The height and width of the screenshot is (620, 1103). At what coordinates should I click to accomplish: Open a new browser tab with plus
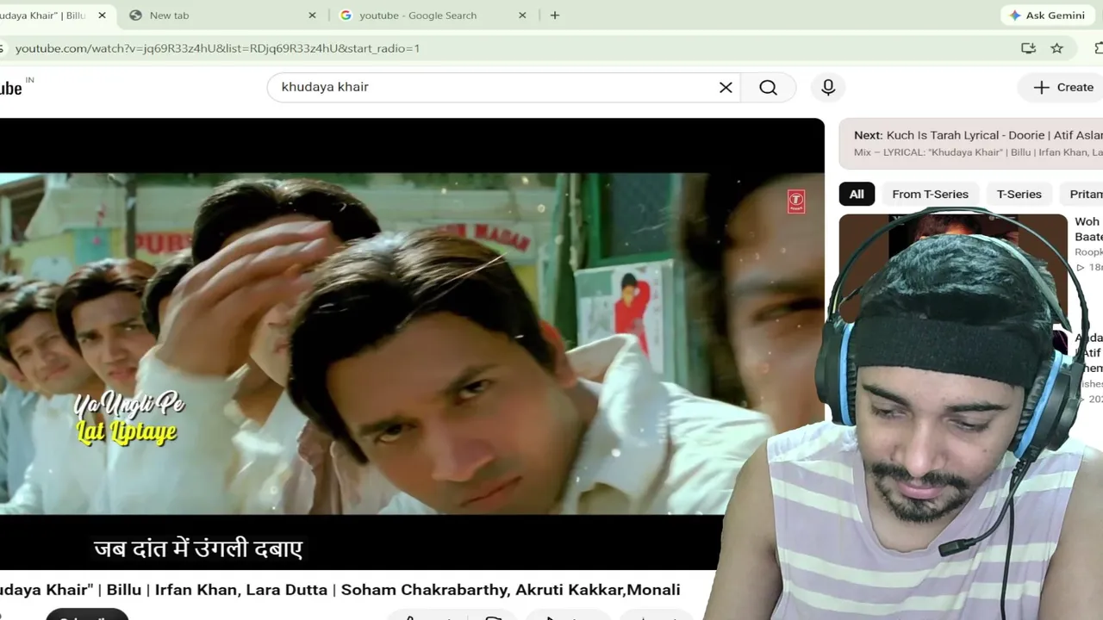click(555, 15)
